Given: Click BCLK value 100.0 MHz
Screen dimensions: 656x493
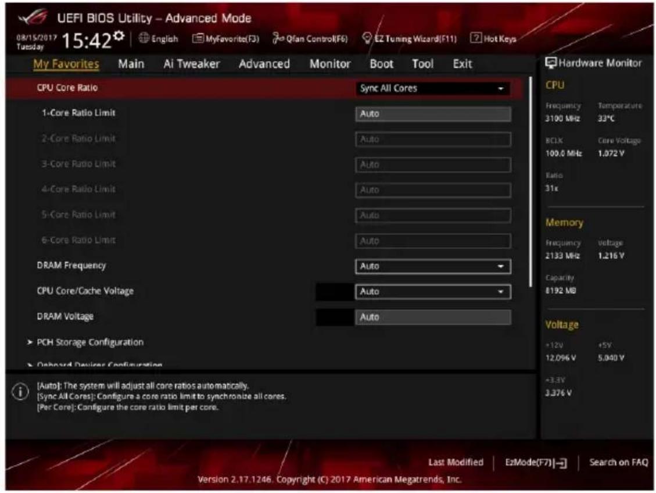Looking at the screenshot, I should click(x=563, y=153).
